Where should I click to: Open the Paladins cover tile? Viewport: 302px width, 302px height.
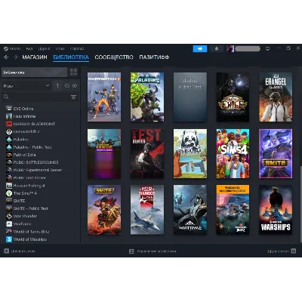tap(147, 97)
